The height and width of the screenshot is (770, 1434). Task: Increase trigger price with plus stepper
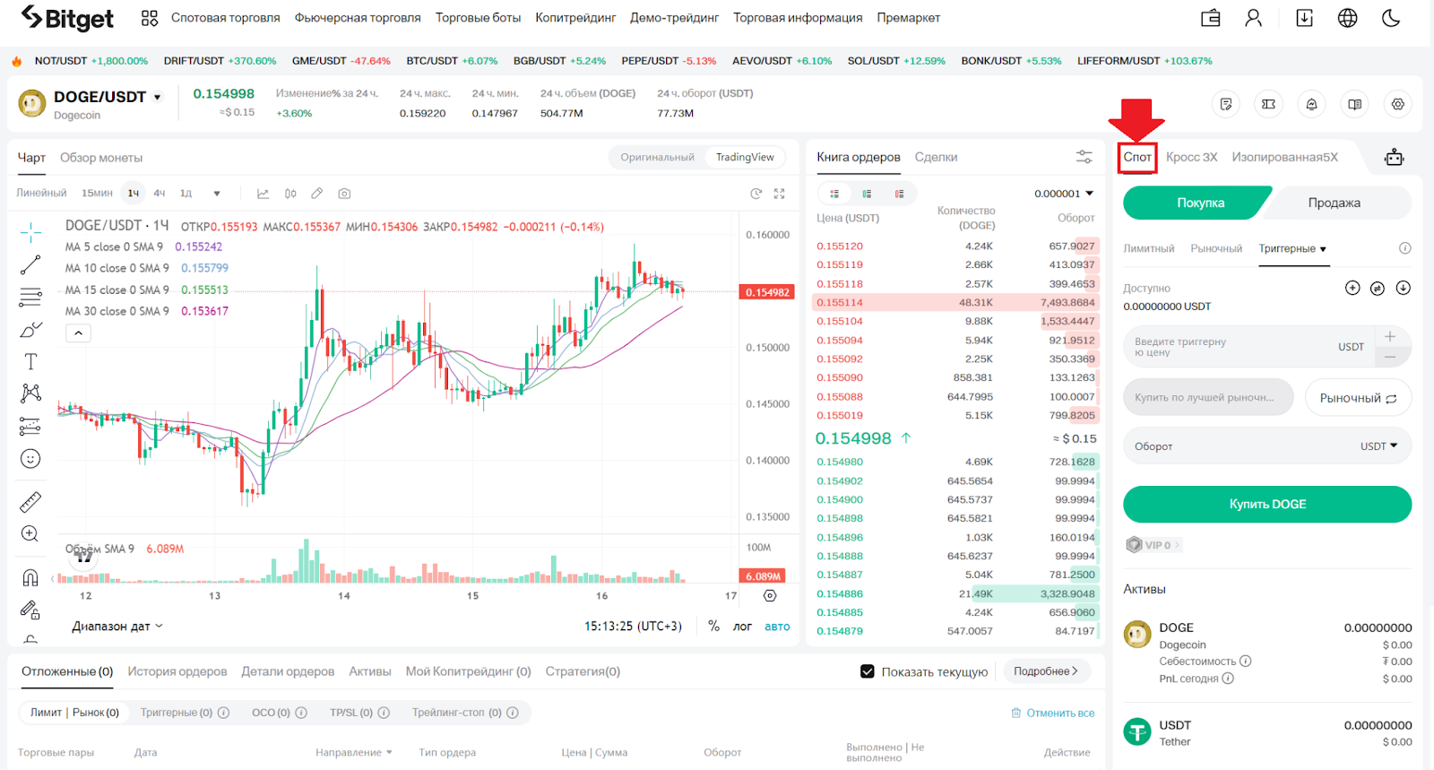pos(1390,336)
